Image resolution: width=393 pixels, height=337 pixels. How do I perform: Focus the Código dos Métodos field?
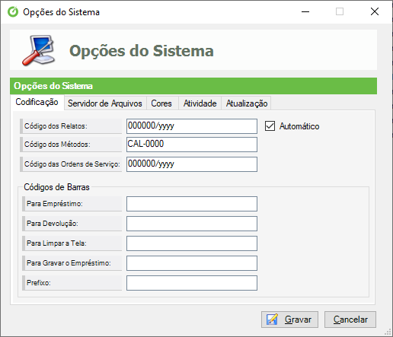pyautogui.click(x=192, y=145)
